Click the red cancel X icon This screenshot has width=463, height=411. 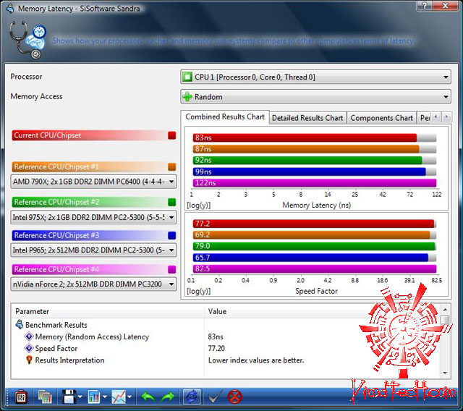235,397
